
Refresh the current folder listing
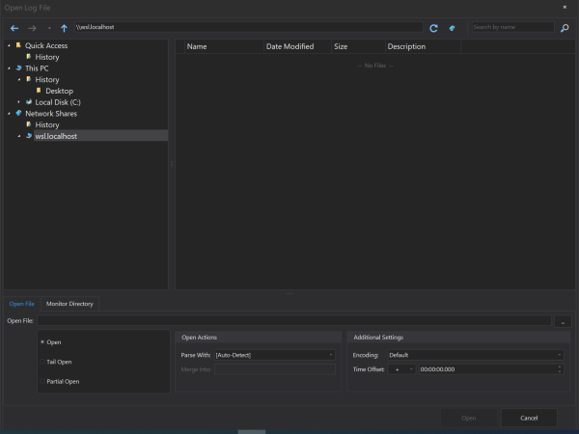(433, 28)
